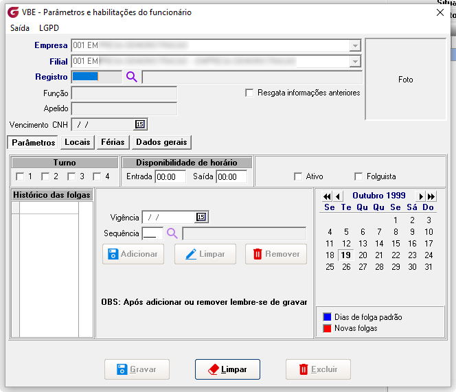Click the bottom Limpar button
Screen dimensions: 456x392
coord(228,369)
